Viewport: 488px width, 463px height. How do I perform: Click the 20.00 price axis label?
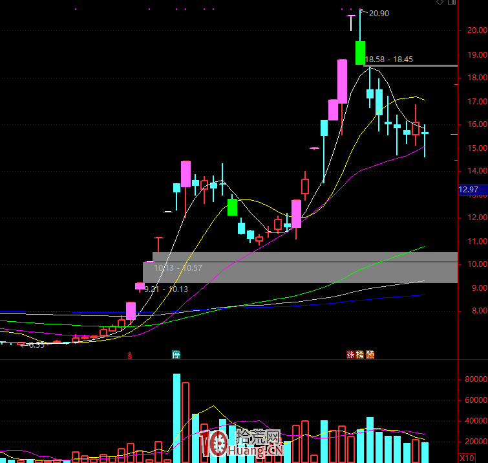[477, 30]
